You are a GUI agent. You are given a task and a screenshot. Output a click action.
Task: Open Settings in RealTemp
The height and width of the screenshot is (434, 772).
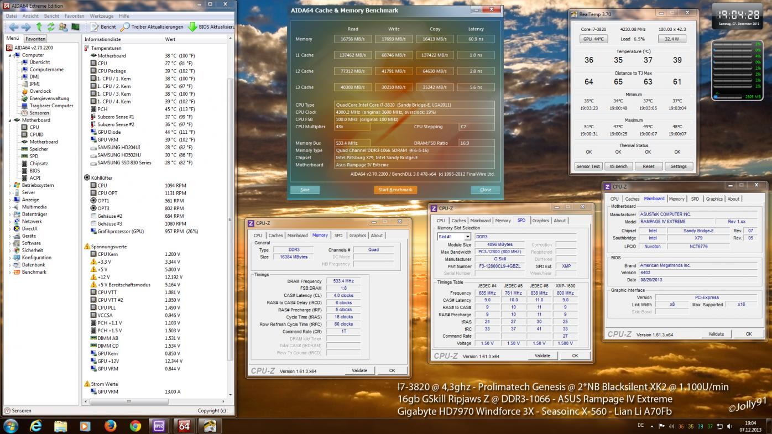click(x=679, y=166)
